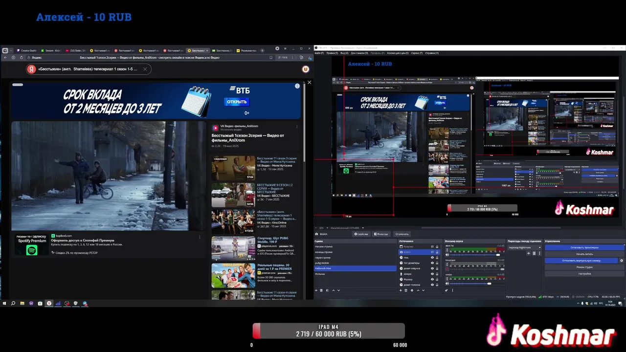Screen dimensions: 626x352
Task: Hide топ донатеры source
Action: (x=432, y=263)
